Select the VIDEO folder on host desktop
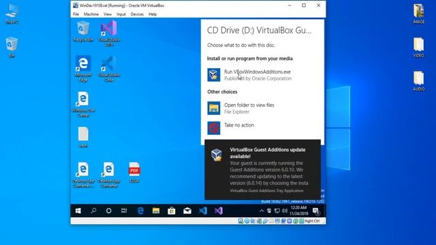 tap(419, 48)
